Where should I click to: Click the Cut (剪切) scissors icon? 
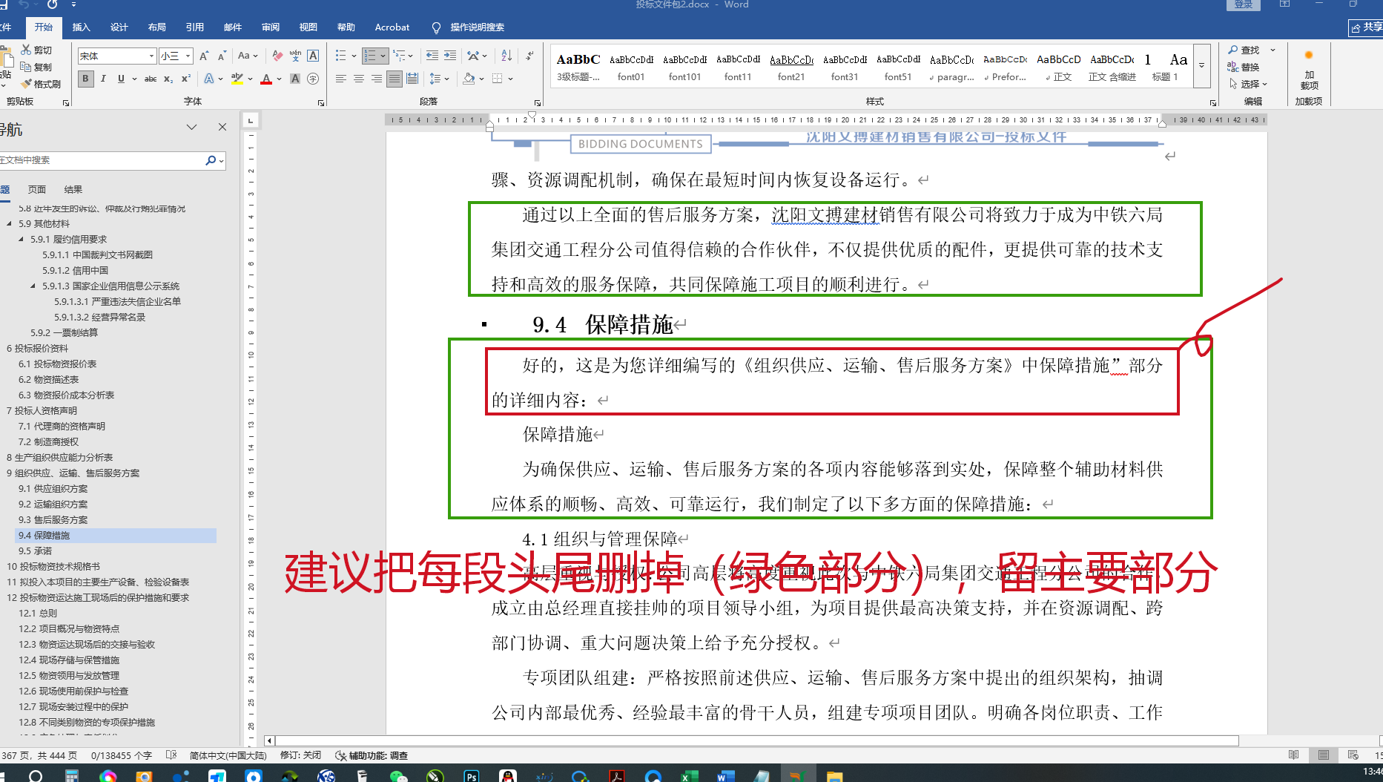[x=27, y=50]
